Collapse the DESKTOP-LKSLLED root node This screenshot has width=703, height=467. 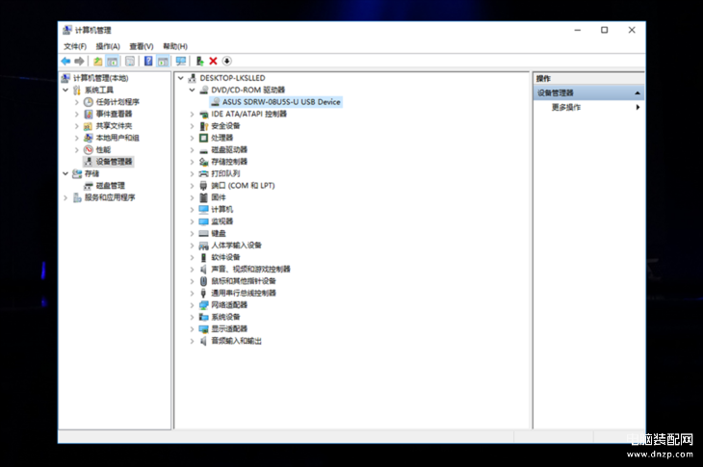click(x=181, y=78)
